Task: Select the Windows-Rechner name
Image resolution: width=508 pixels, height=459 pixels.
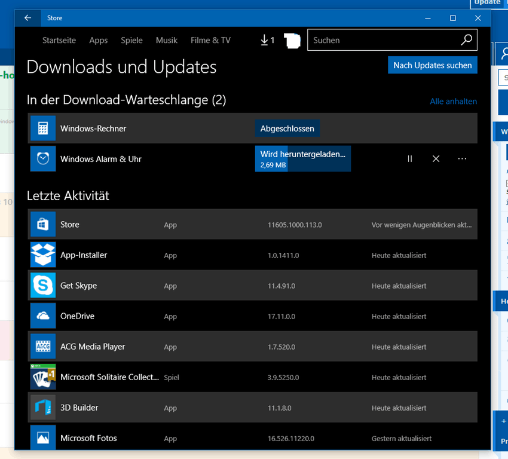Action: point(93,128)
